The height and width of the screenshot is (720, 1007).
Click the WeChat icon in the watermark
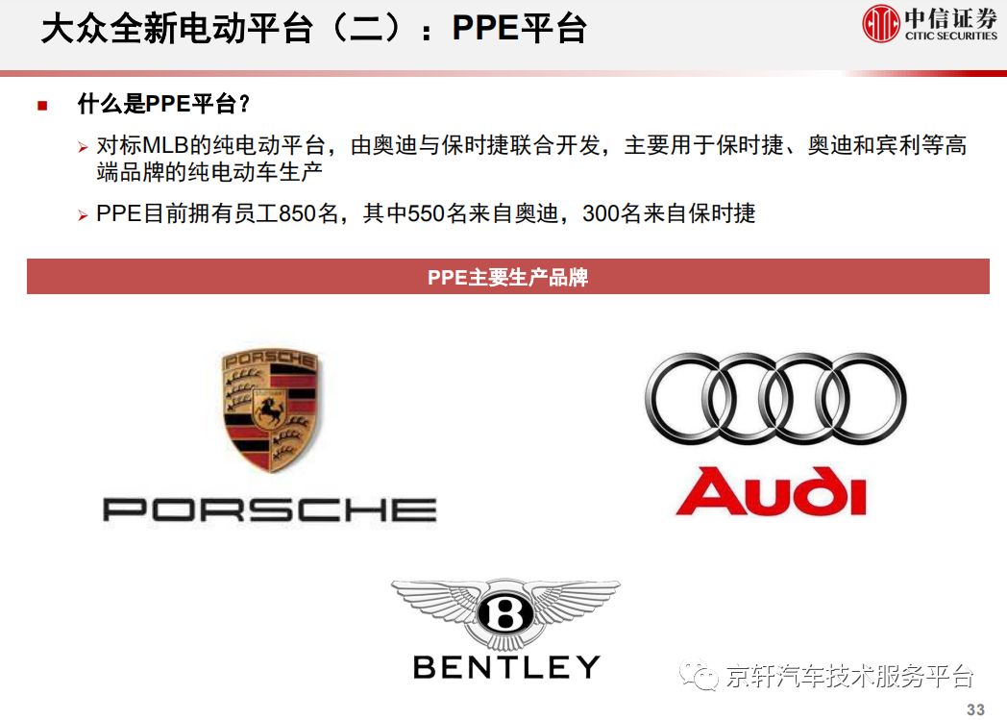700,676
